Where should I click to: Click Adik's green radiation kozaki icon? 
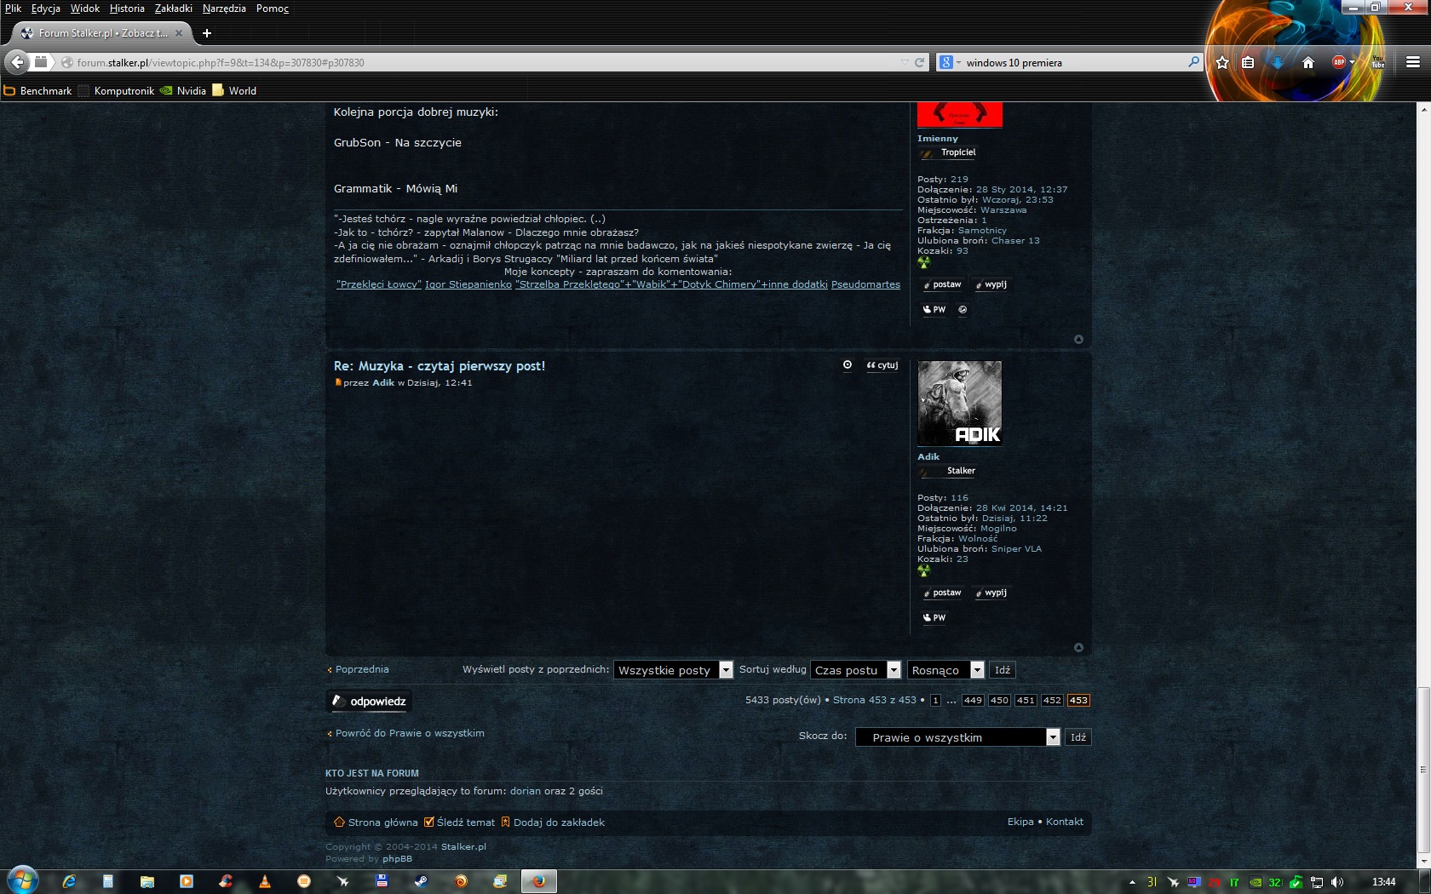coord(923,570)
